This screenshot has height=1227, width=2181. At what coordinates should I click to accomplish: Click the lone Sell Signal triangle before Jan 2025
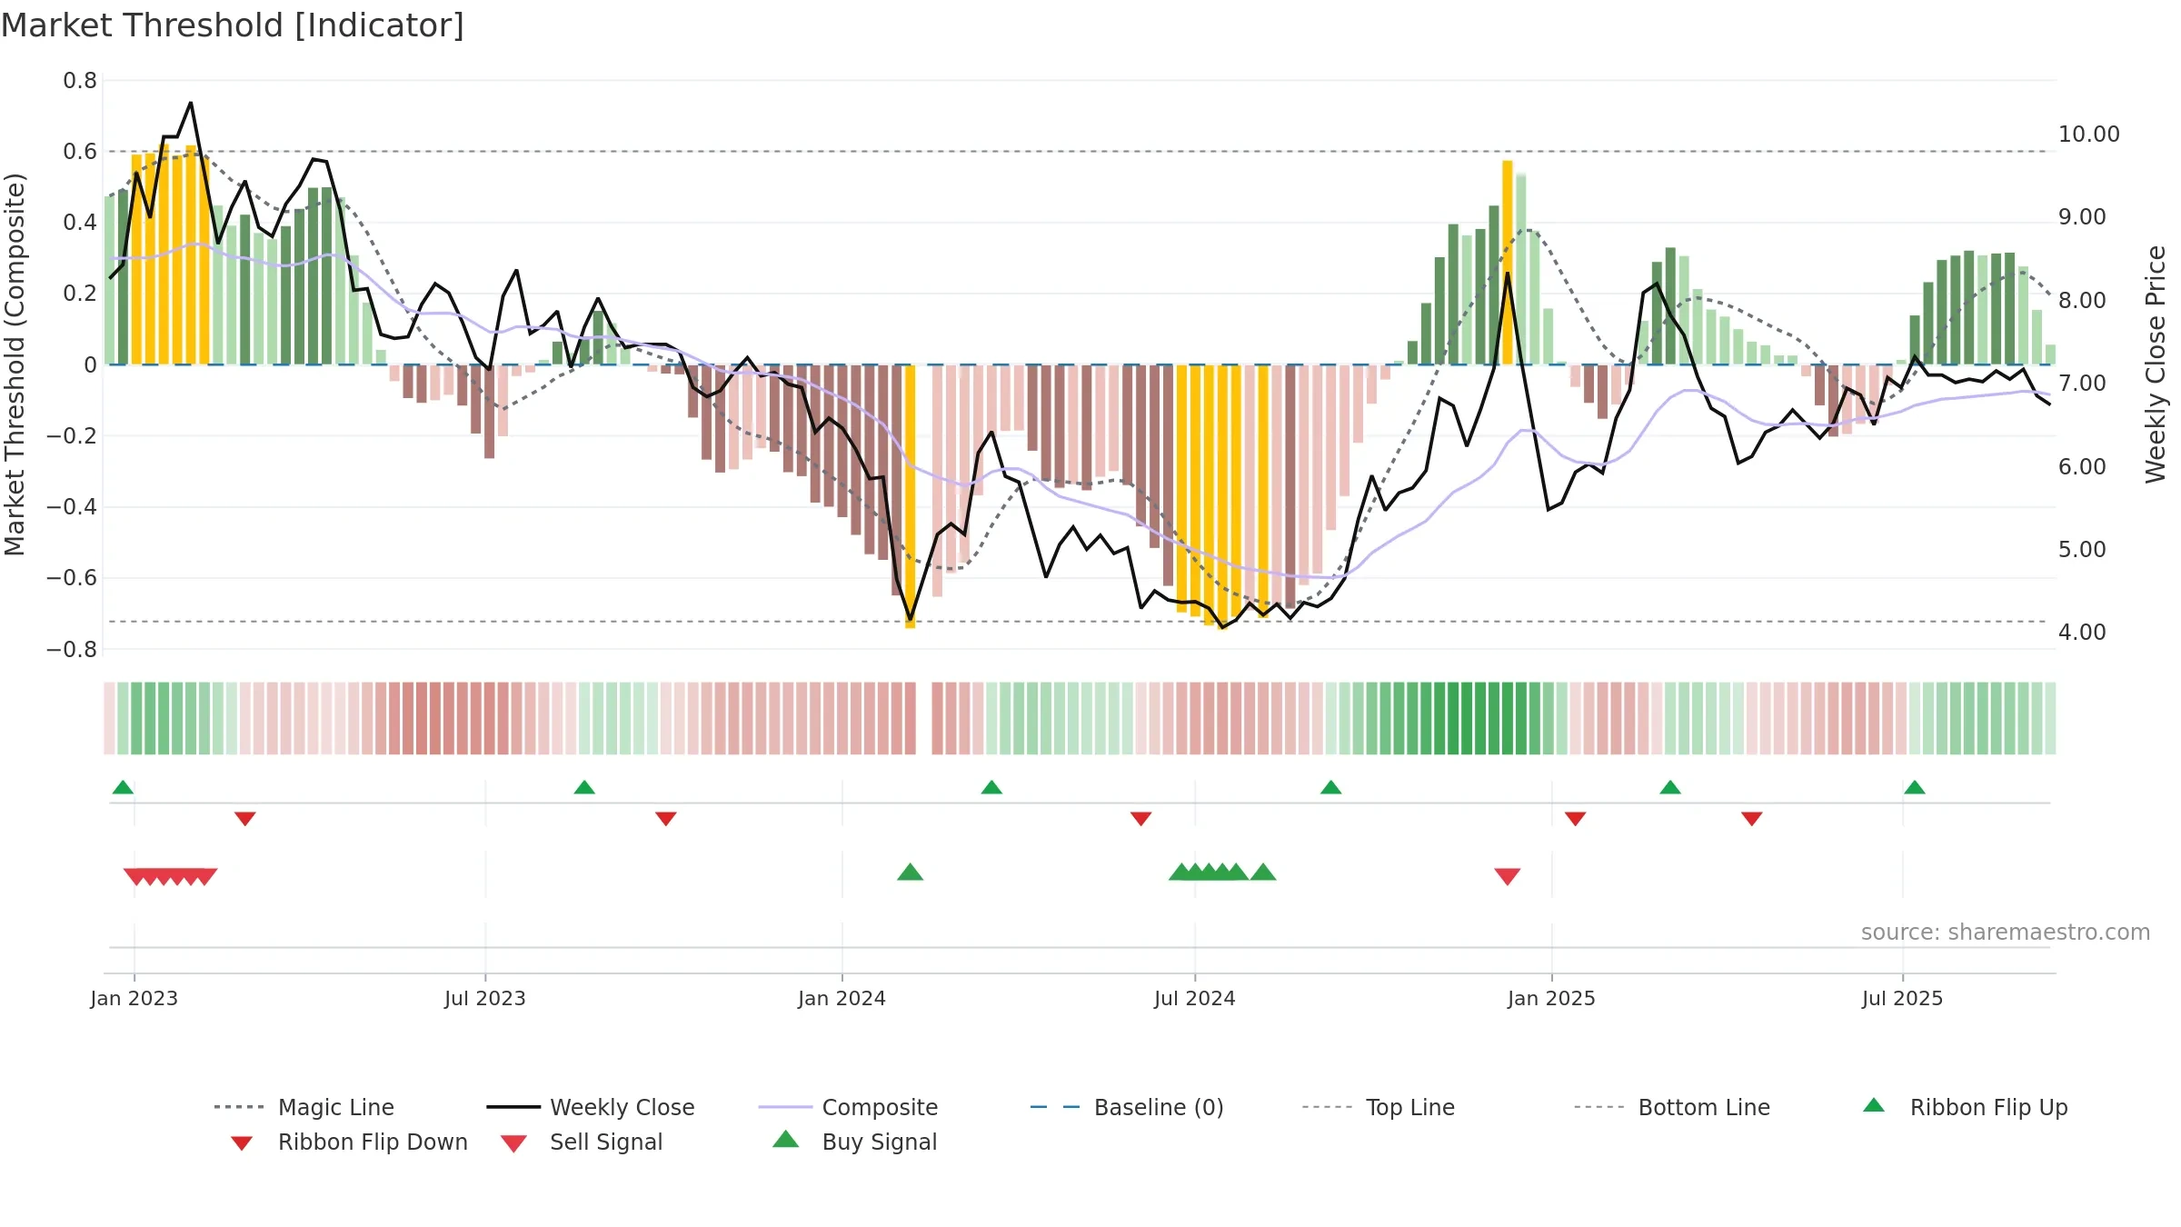click(1508, 876)
